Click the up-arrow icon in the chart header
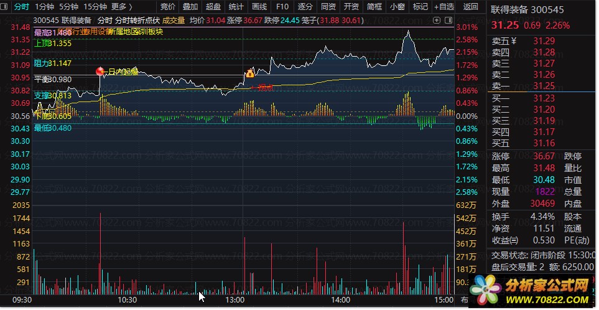 (x=437, y=20)
